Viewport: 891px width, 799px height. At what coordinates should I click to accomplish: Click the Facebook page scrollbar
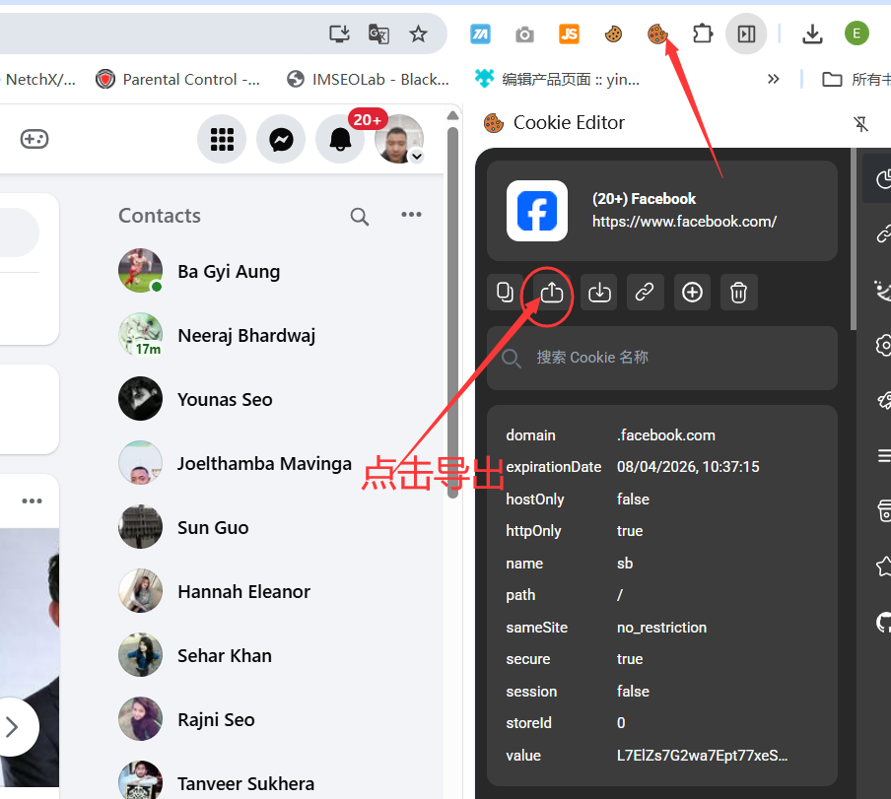[x=452, y=312]
